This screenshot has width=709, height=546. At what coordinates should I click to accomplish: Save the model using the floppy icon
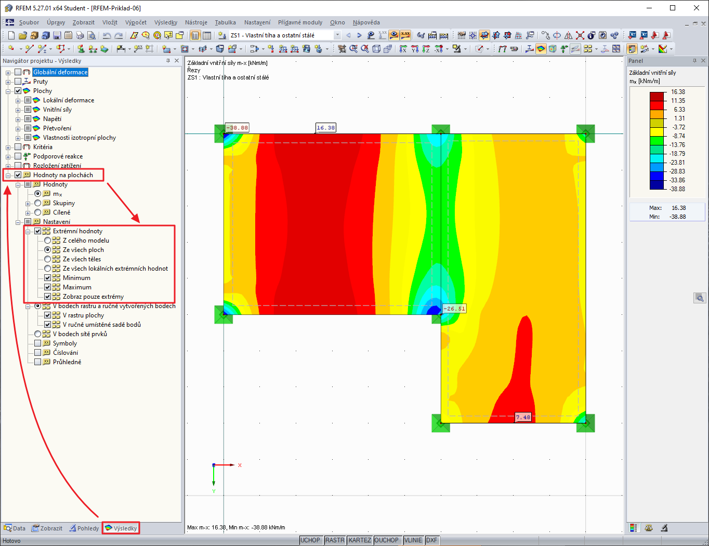click(x=57, y=35)
